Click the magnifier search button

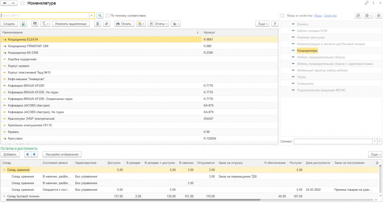(100, 16)
